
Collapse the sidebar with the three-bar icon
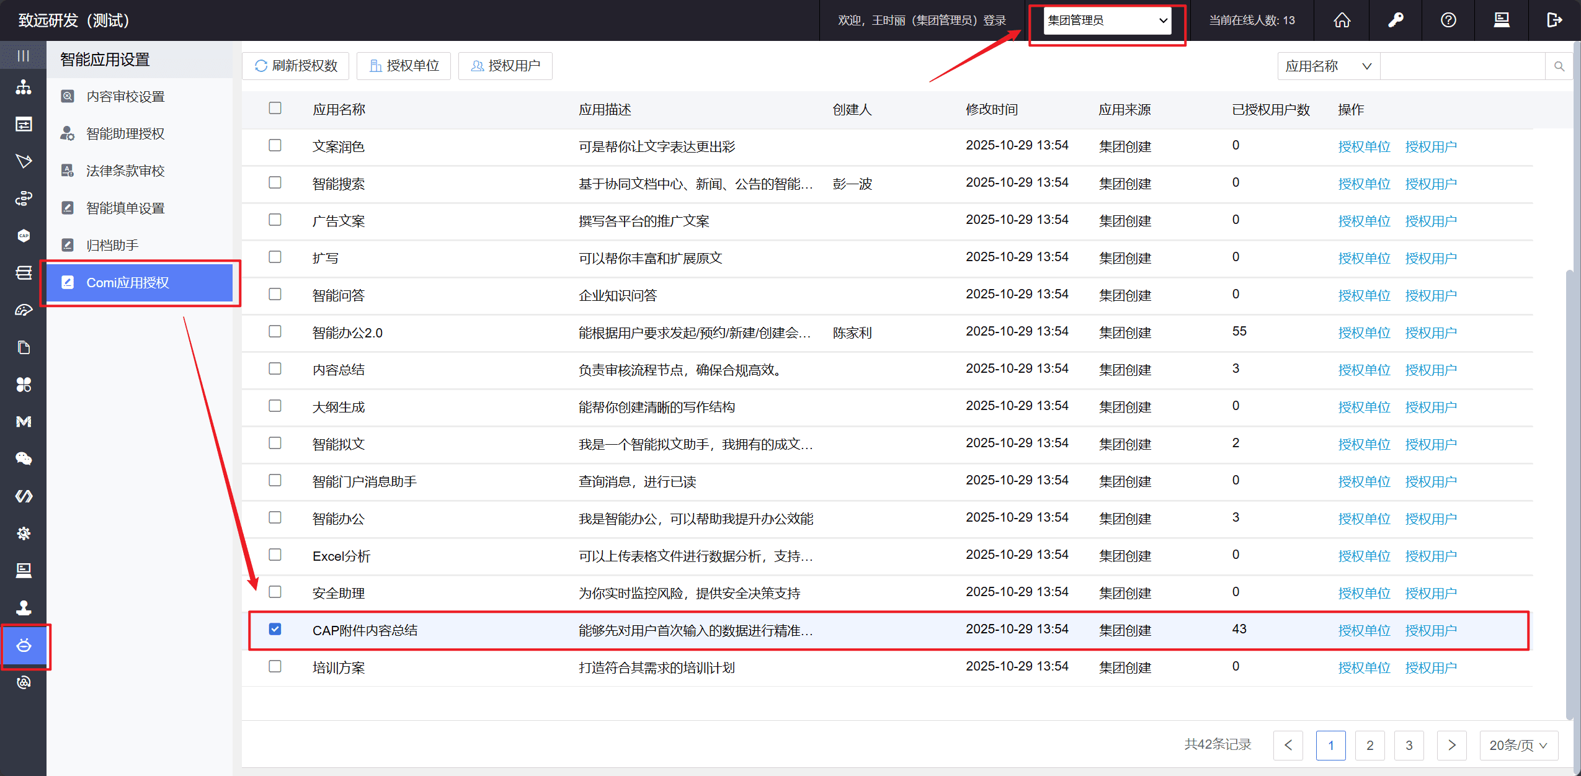(23, 56)
